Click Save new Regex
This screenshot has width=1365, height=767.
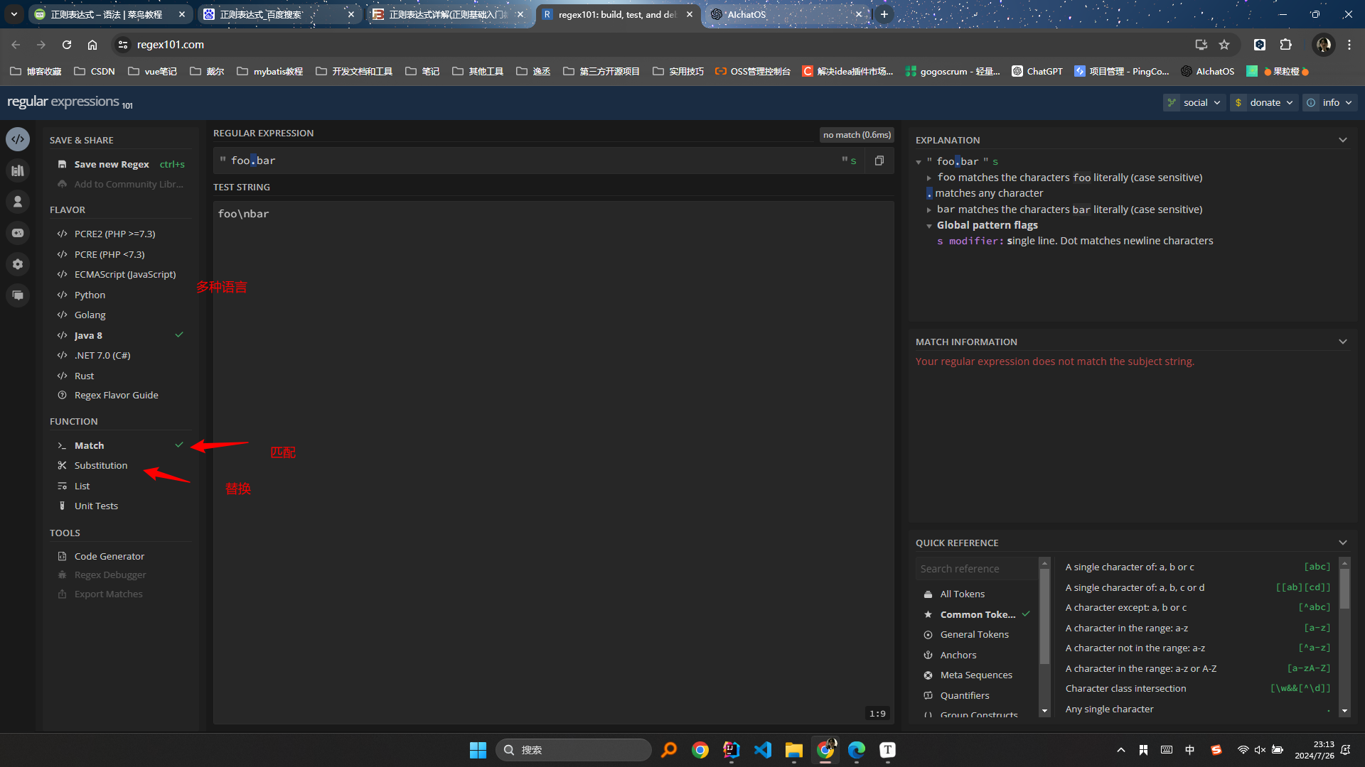112,164
